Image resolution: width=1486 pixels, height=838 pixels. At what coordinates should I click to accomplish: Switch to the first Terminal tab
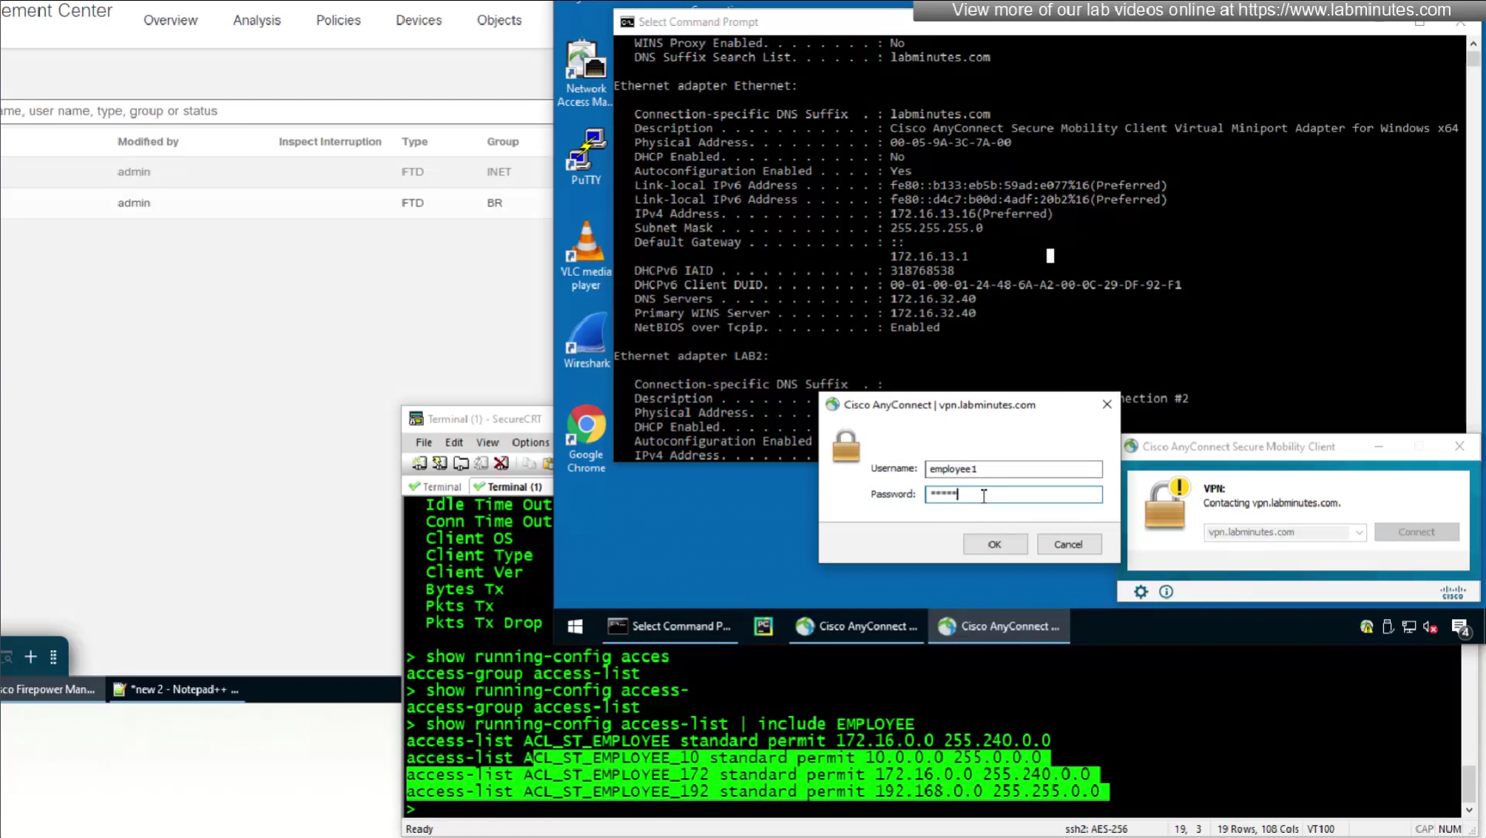point(436,487)
